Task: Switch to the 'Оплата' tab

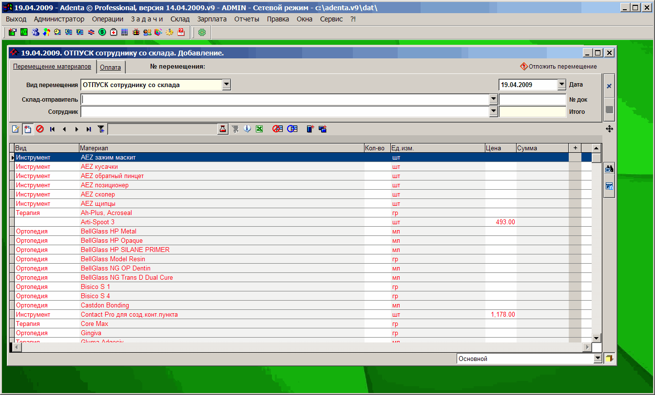Action: click(110, 67)
